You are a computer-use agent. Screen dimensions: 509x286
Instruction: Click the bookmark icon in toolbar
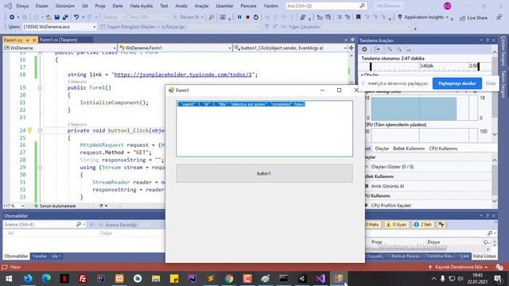(359, 17)
